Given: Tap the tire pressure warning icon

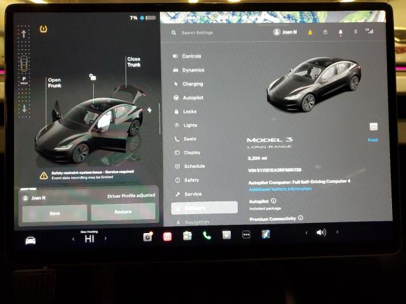Looking at the screenshot, I should point(44,29).
